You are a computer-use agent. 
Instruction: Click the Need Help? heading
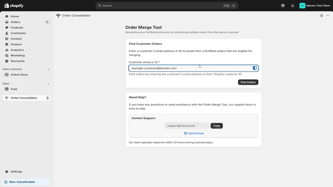137,97
